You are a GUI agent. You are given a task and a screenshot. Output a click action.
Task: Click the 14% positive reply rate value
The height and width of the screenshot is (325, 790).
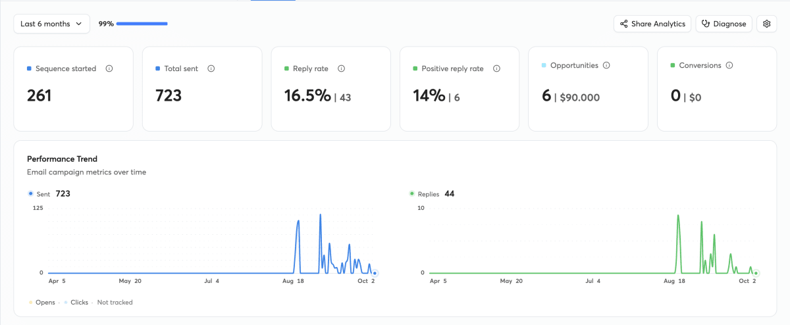point(429,96)
